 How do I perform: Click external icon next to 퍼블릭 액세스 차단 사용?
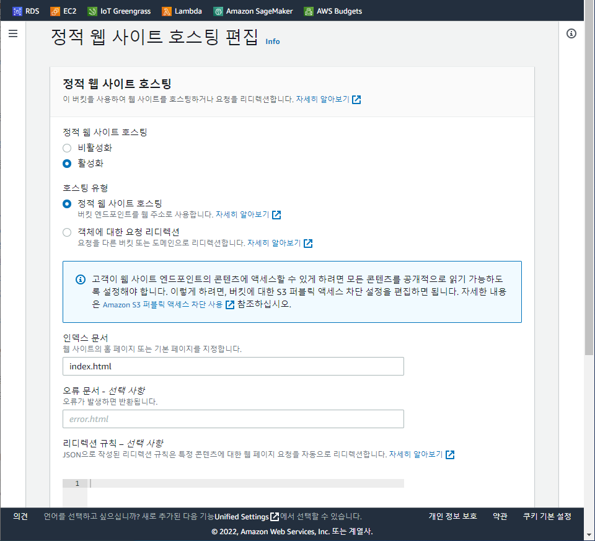[230, 305]
